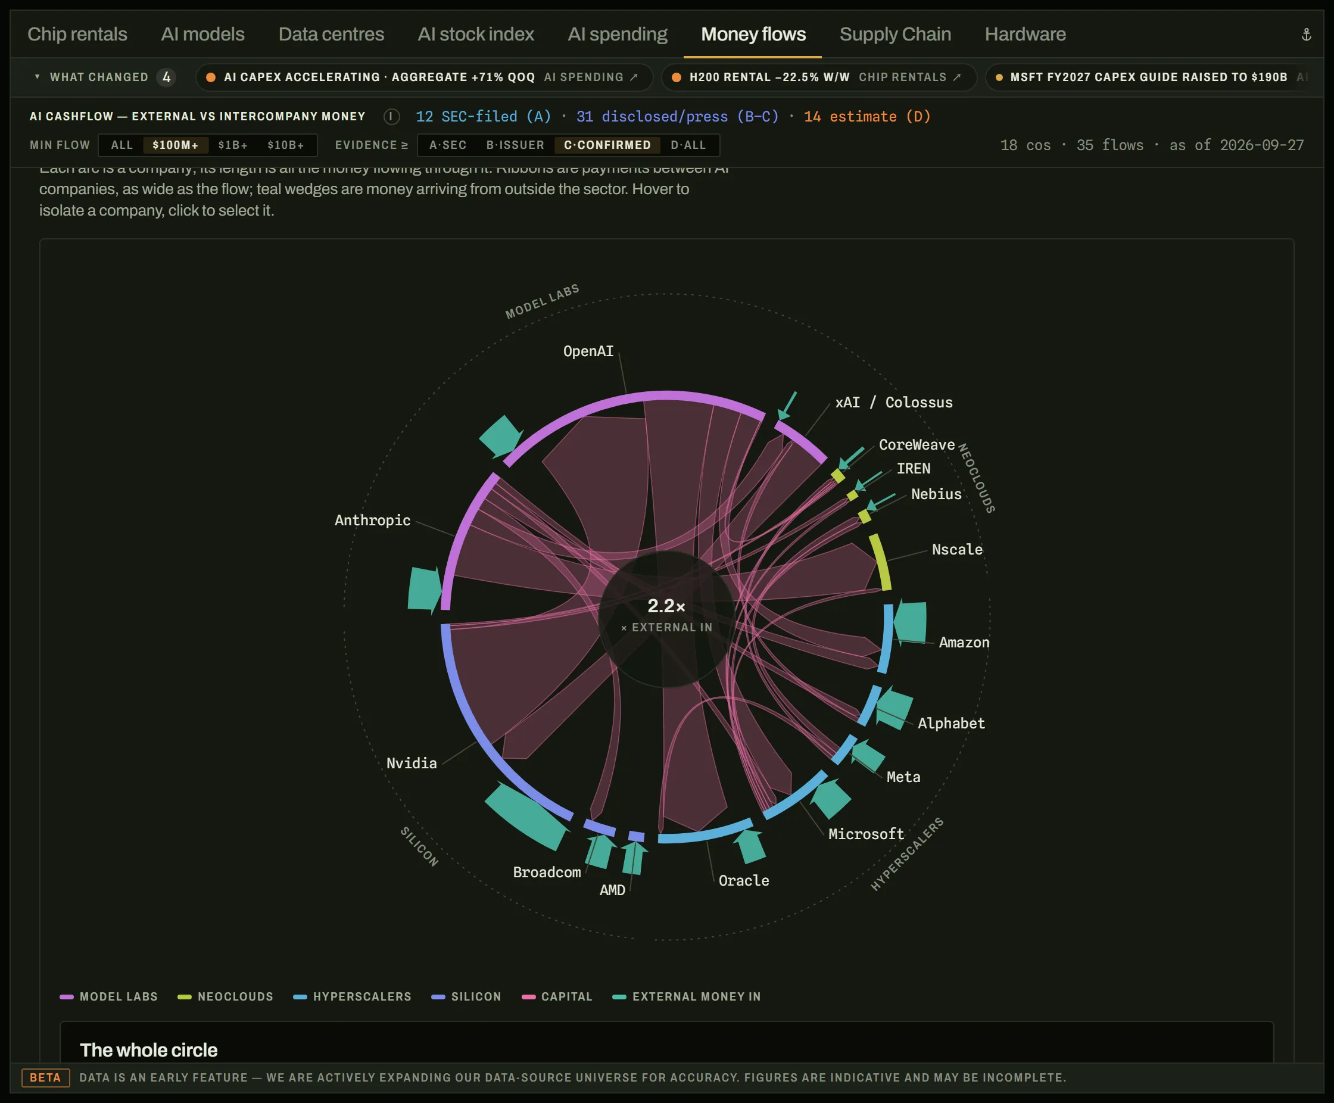This screenshot has width=1334, height=1103.
Task: Click the Hyperscalers legend entry
Action: coord(353,997)
